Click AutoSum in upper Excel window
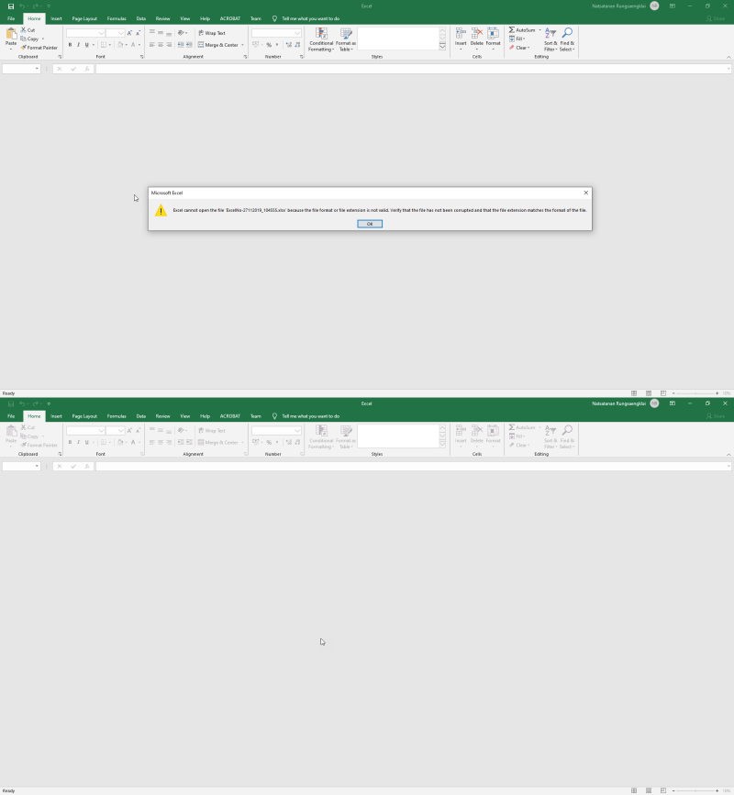The width and height of the screenshot is (734, 795). pyautogui.click(x=522, y=30)
